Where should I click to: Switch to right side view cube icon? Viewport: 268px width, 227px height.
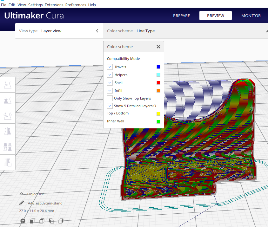[x=61, y=221]
